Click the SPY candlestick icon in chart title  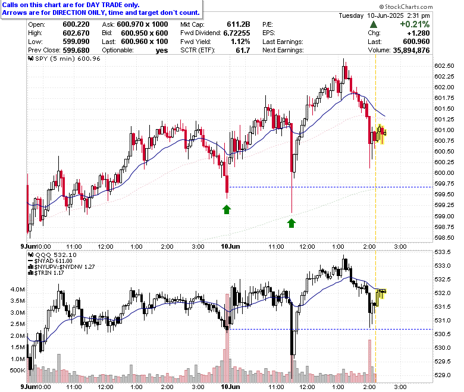[30, 58]
